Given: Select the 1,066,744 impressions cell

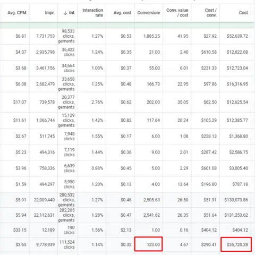Looking at the screenshot, I should point(46,120).
